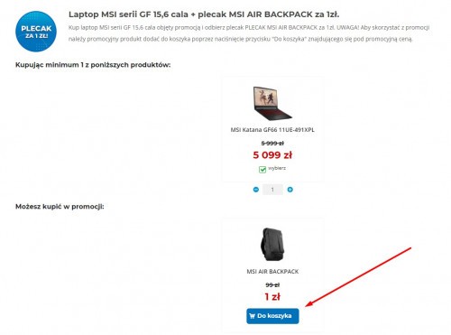The image size is (451, 335).
Task: Click the Do koszyka button
Action: click(272, 316)
